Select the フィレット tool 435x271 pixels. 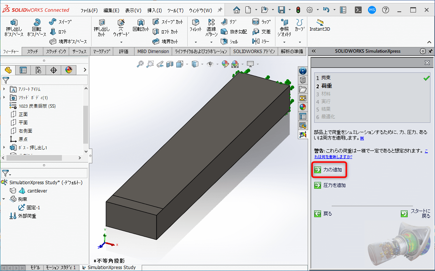click(x=195, y=27)
